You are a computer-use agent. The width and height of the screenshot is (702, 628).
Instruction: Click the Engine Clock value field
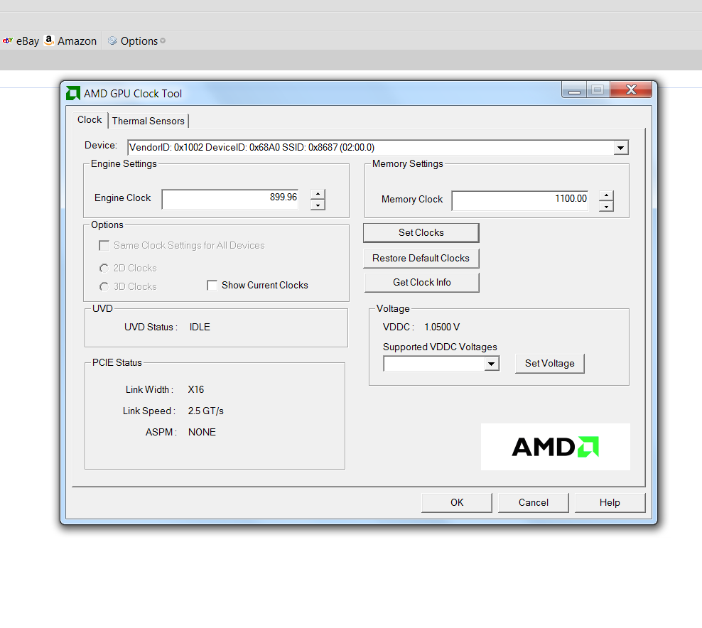coord(230,199)
